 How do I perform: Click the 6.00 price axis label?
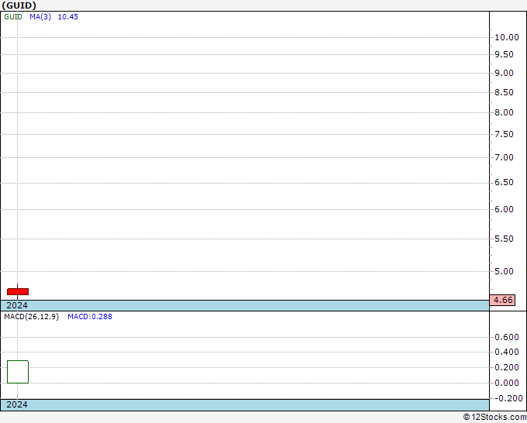pos(504,209)
